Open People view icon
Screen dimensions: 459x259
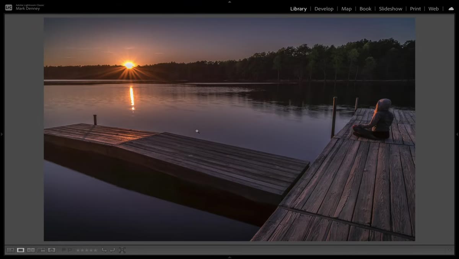tap(52, 250)
